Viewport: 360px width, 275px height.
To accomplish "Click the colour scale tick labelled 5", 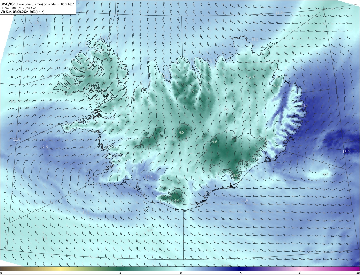I will click(x=120, y=273).
